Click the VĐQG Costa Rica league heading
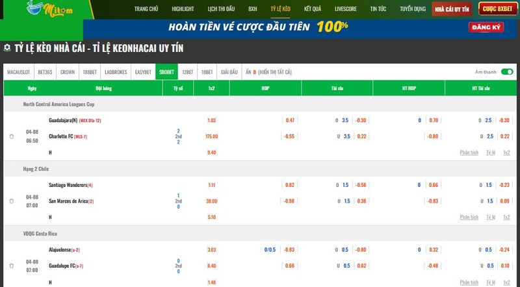 [40, 233]
